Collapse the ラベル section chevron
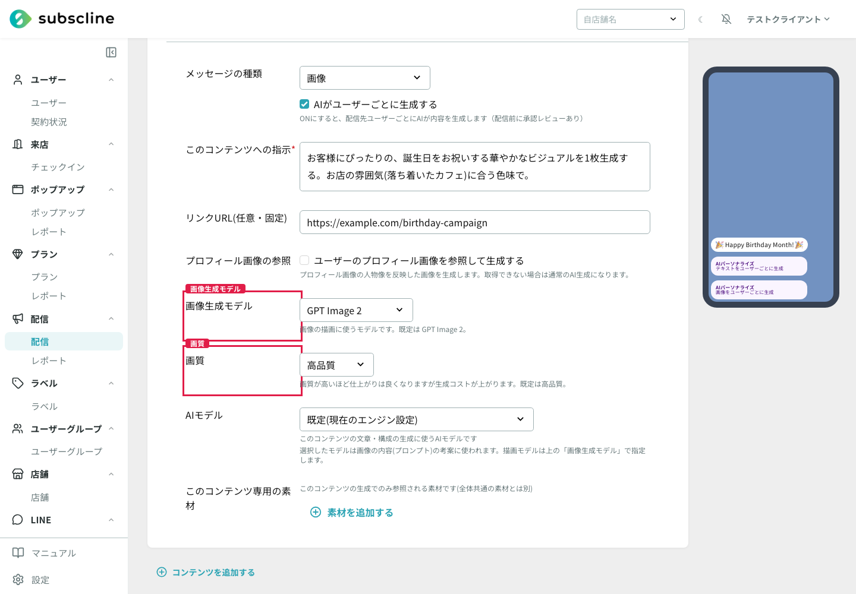Image resolution: width=856 pixels, height=594 pixels. (x=111, y=383)
